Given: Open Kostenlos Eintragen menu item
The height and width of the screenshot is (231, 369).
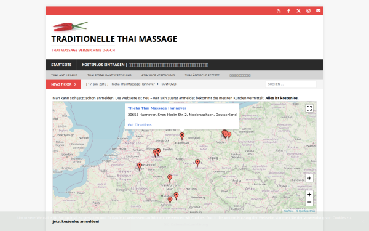Looking at the screenshot, I should click(x=145, y=65).
